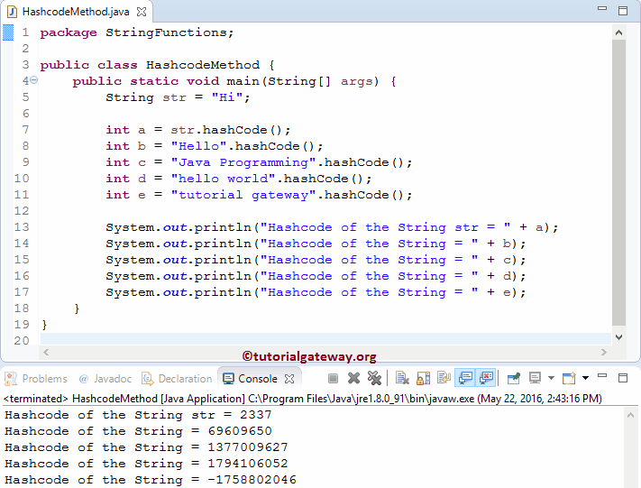The width and height of the screenshot is (641, 488).
Task: Click the editor horizontal scrollbar right arrow
Action: tap(604, 352)
